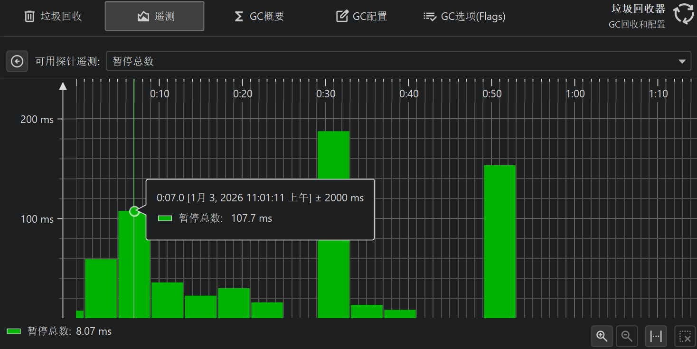Click the 1:00 time axis label
Screen dimensions: 697x349
(x=575, y=94)
